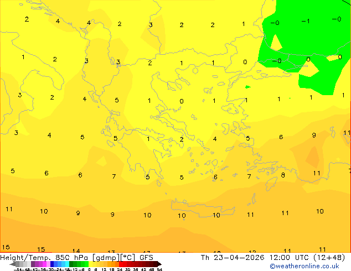Click the gray arrow starting the legend

click(x=13, y=264)
